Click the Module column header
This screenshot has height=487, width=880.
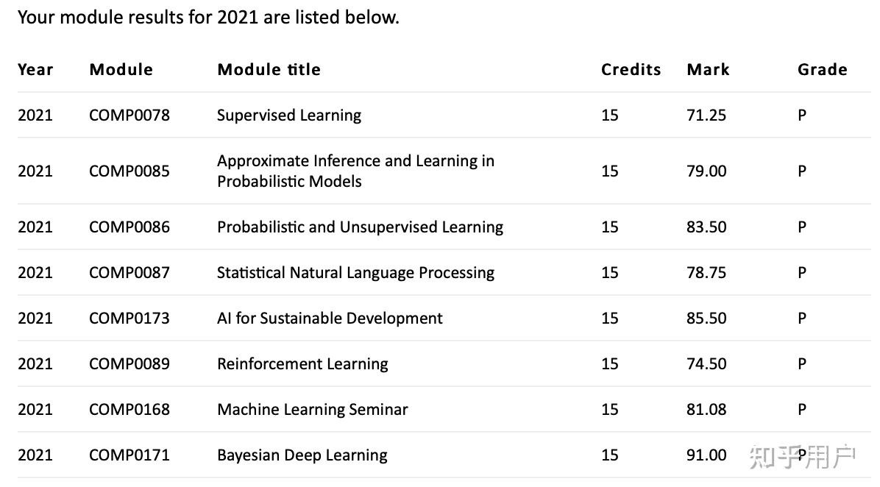coord(121,70)
